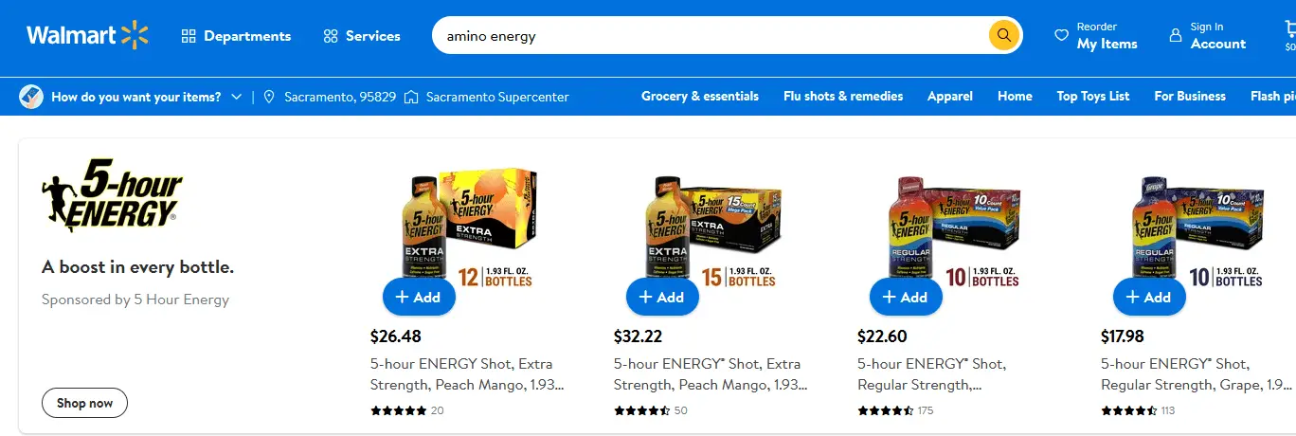1296x436 pixels.
Task: Open Flu shots & remedies section
Action: (x=843, y=97)
